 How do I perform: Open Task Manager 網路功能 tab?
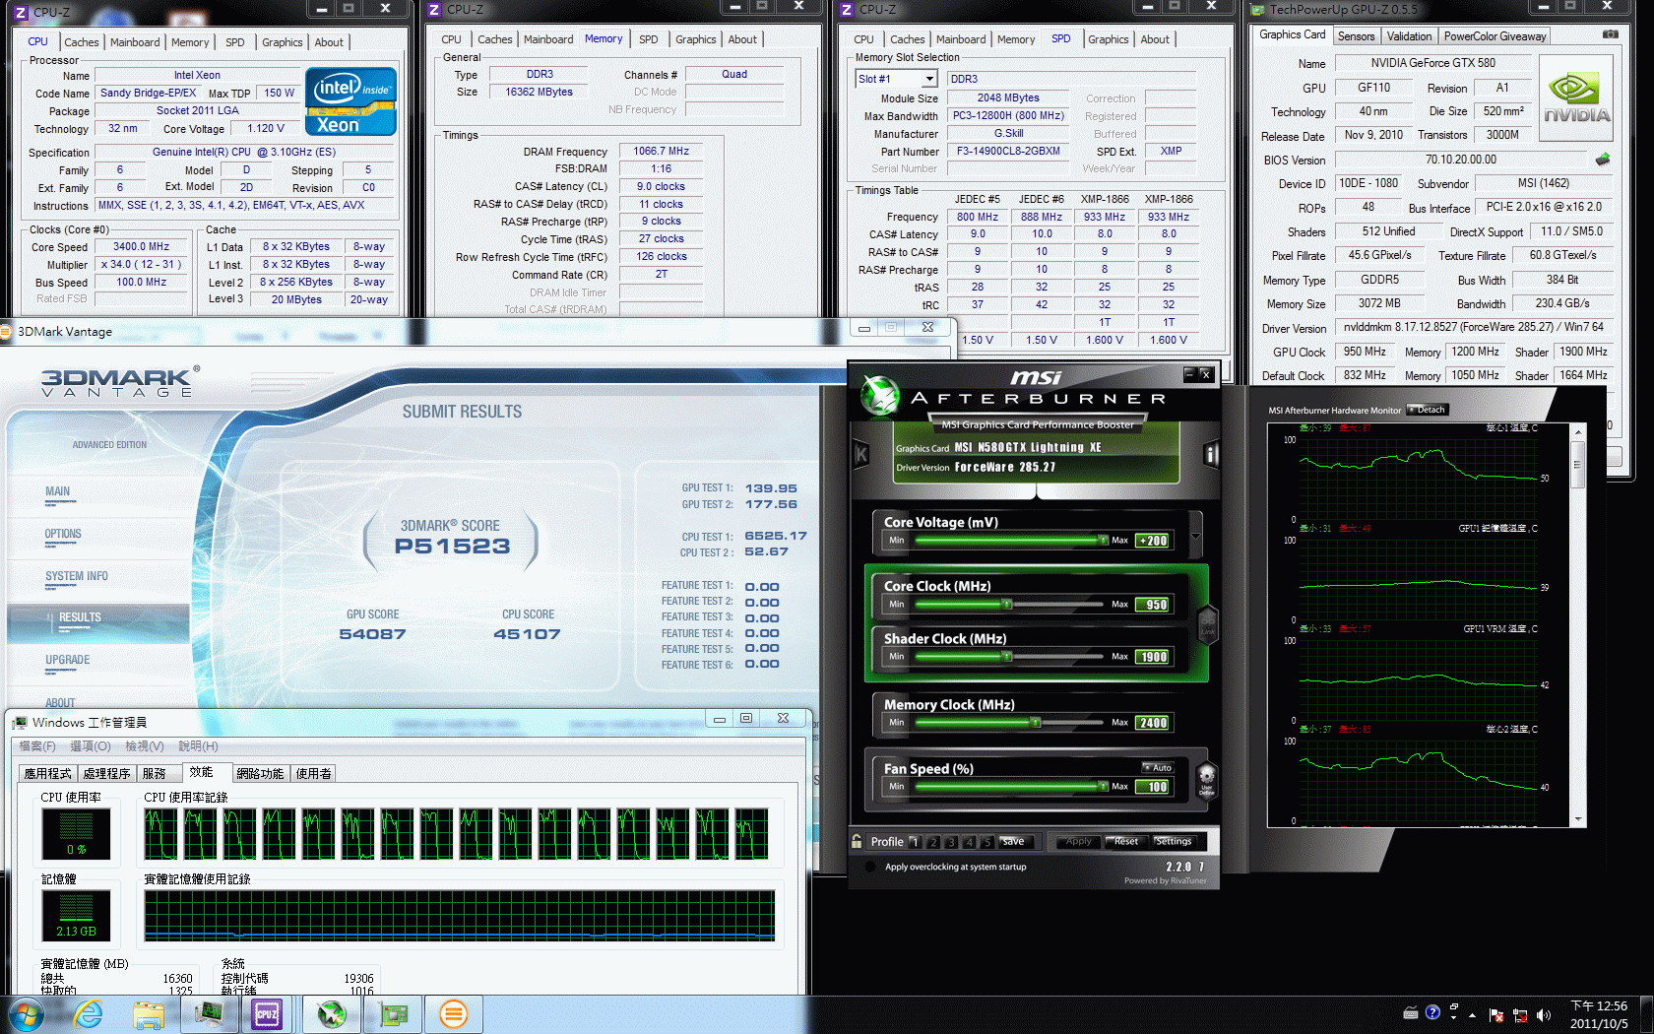(260, 773)
